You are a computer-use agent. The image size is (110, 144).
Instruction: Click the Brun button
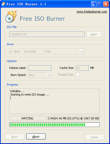[x=15, y=137]
